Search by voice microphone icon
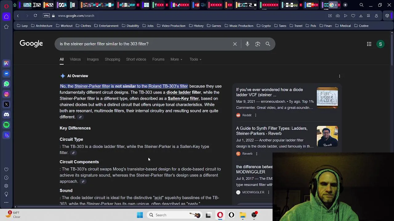Screen dimensions: 394x221 (x=247, y=44)
